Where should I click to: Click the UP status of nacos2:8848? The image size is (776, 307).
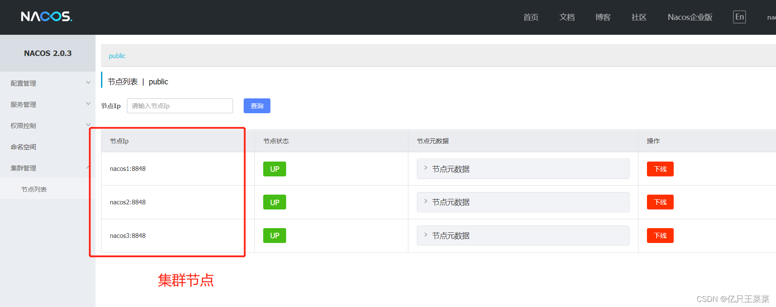tap(275, 202)
